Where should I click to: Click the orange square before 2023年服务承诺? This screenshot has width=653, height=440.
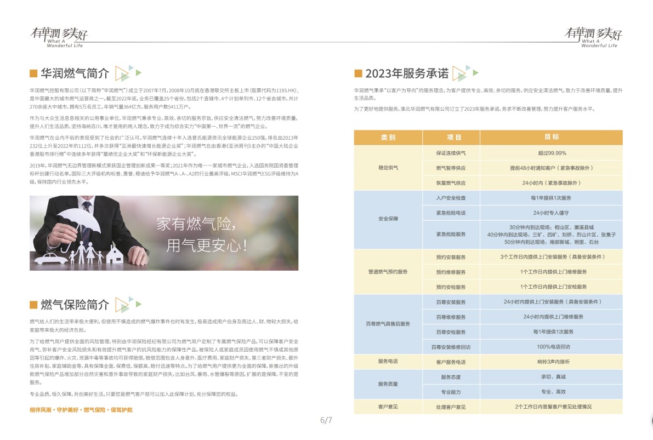pos(359,73)
